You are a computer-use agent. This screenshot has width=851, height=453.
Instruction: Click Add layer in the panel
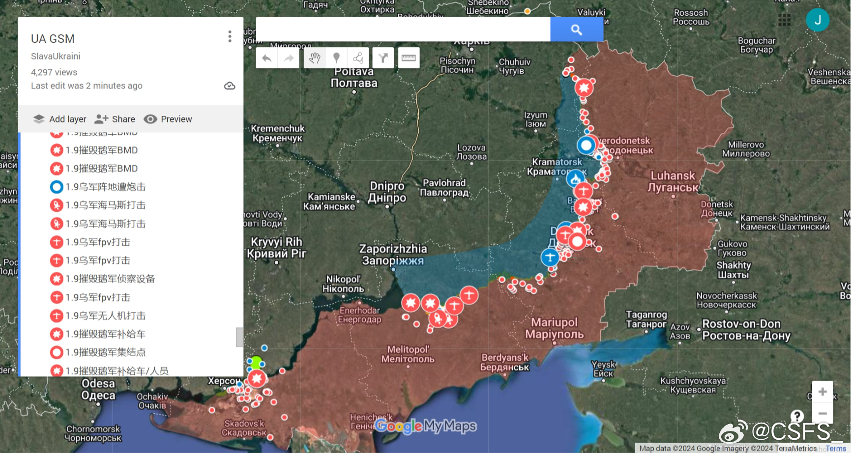coord(59,119)
